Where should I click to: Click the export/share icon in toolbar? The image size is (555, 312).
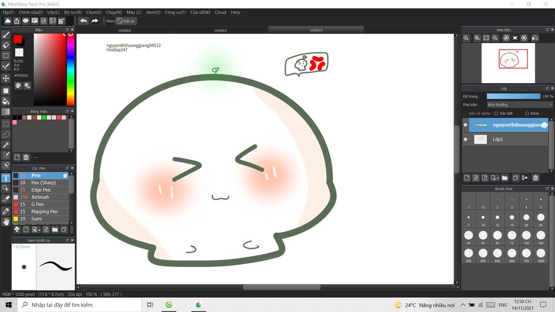coord(17,21)
